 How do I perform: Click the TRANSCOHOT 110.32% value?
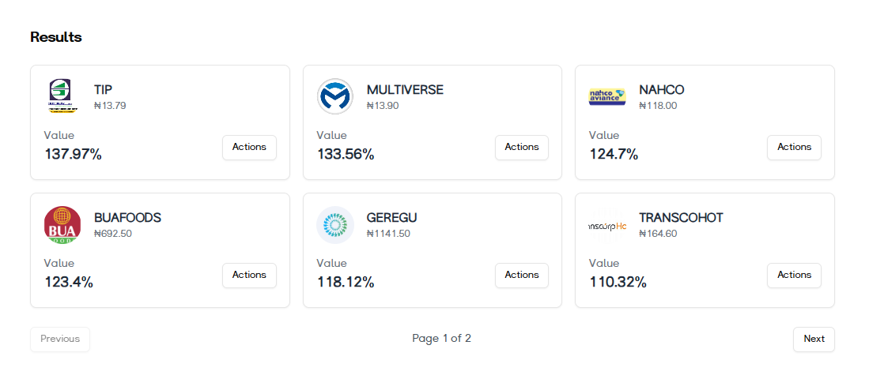pos(618,283)
